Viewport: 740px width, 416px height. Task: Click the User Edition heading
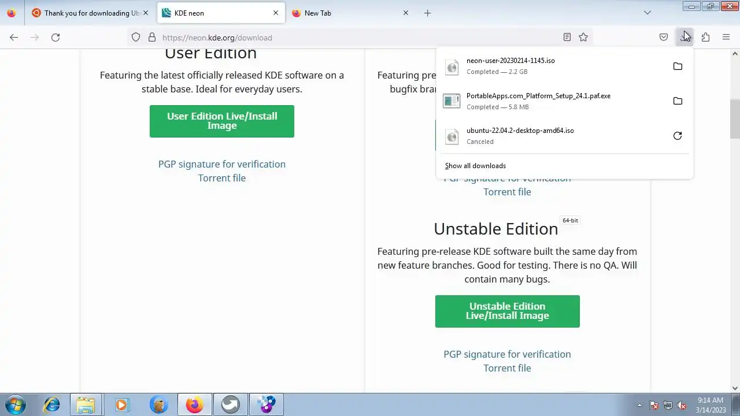210,53
